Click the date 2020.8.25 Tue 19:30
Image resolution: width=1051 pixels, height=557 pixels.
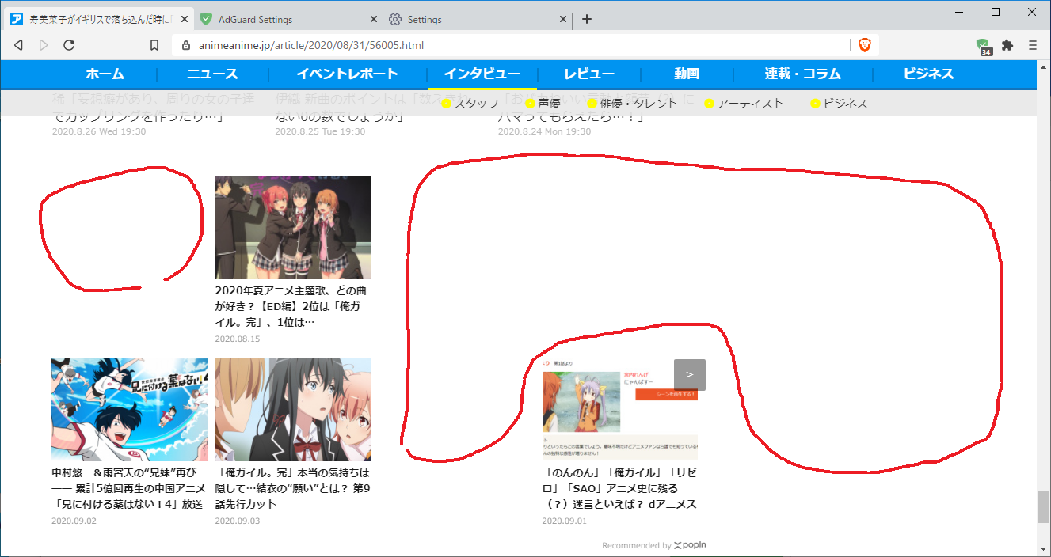point(320,131)
